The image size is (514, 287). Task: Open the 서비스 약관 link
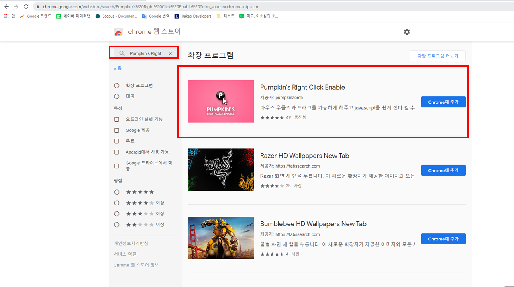(125, 254)
